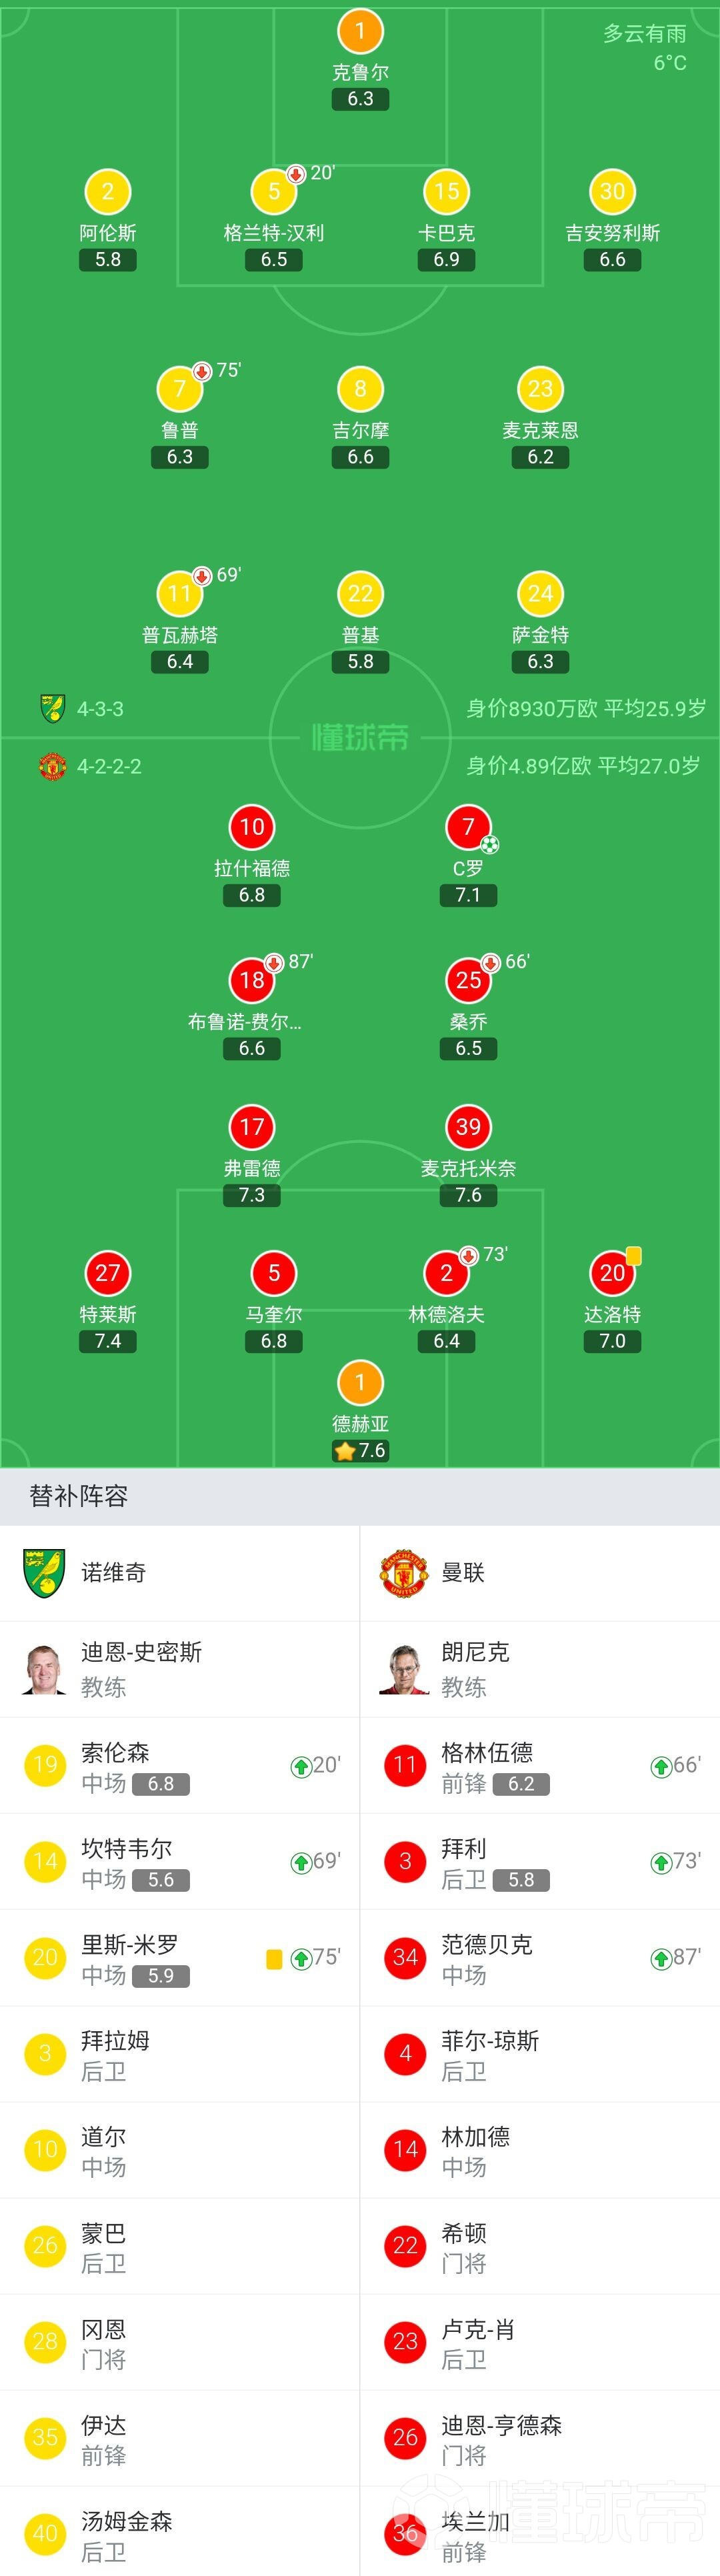Open coach 迪恩-史密斯 profile photo
This screenshot has height=2576, width=720.
pyautogui.click(x=45, y=1668)
